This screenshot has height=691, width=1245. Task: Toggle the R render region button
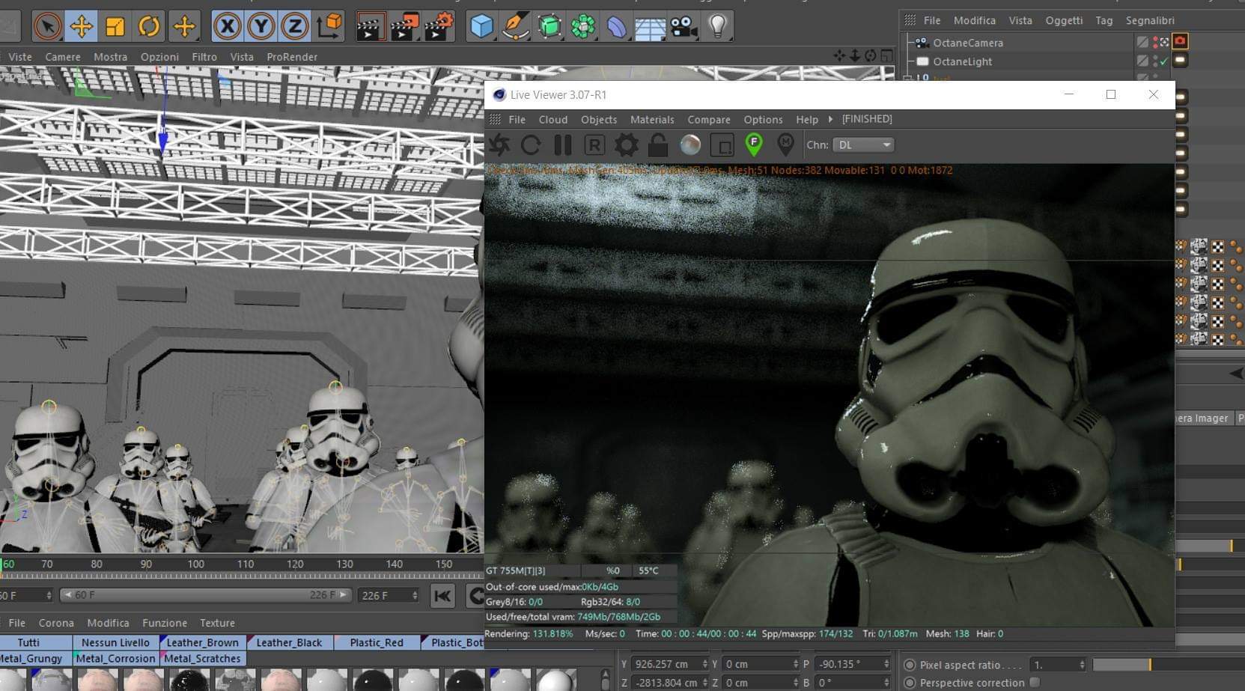(x=594, y=144)
